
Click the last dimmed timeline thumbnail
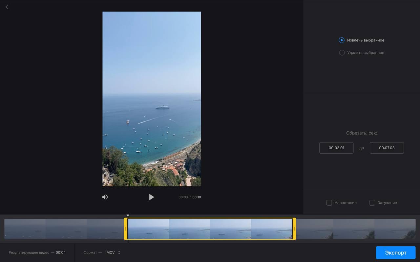(395, 229)
